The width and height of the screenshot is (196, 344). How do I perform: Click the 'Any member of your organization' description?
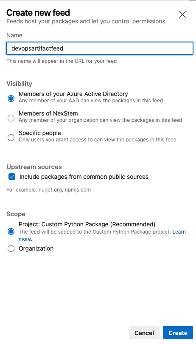coord(100,120)
